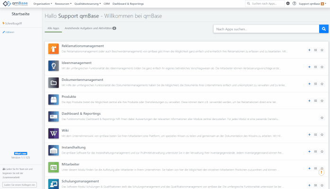Switch to Alle Apps tab

tap(53, 28)
